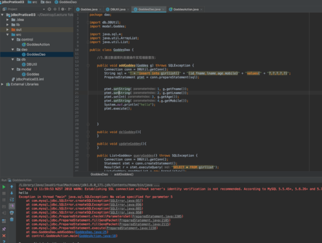
Task: Click the Dump Threads camera icon
Action: tap(4, 206)
